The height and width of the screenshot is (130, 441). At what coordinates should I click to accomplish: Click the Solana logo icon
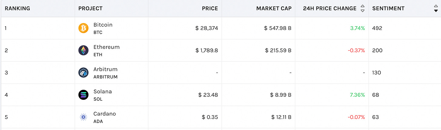coord(83,95)
